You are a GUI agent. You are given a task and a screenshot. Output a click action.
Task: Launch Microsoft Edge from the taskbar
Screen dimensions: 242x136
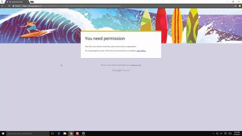tap(59, 133)
